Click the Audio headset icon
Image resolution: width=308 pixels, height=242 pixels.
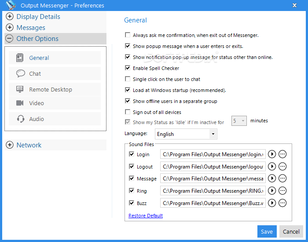pyautogui.click(x=20, y=119)
